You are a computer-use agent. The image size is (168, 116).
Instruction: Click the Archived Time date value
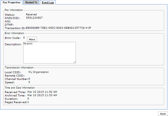click(42, 95)
